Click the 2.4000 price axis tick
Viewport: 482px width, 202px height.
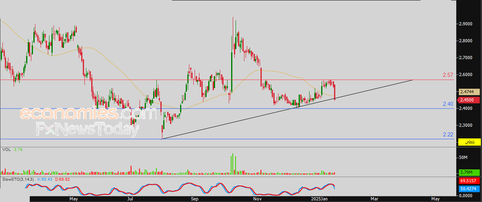466,108
